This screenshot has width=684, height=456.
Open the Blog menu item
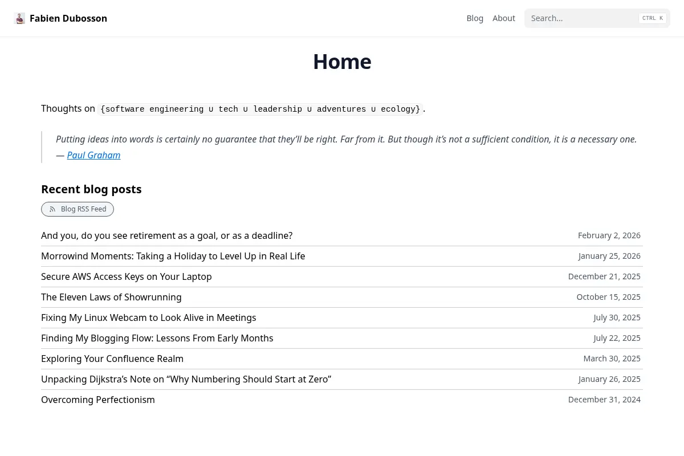pyautogui.click(x=475, y=18)
